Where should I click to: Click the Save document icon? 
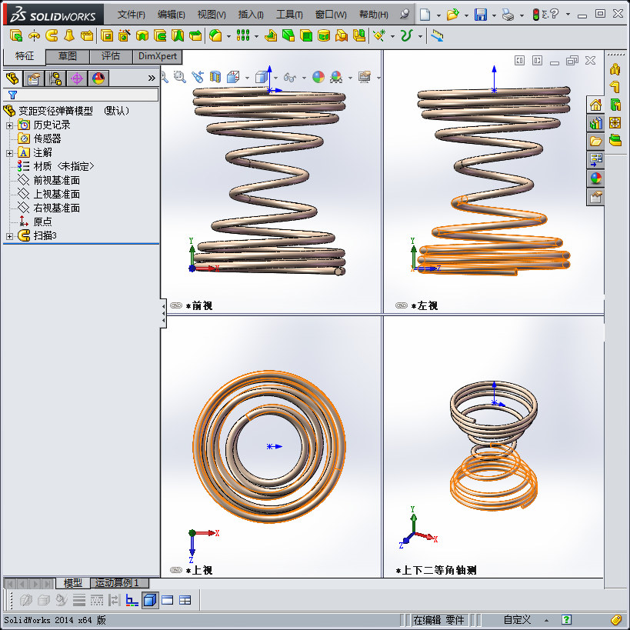click(481, 15)
